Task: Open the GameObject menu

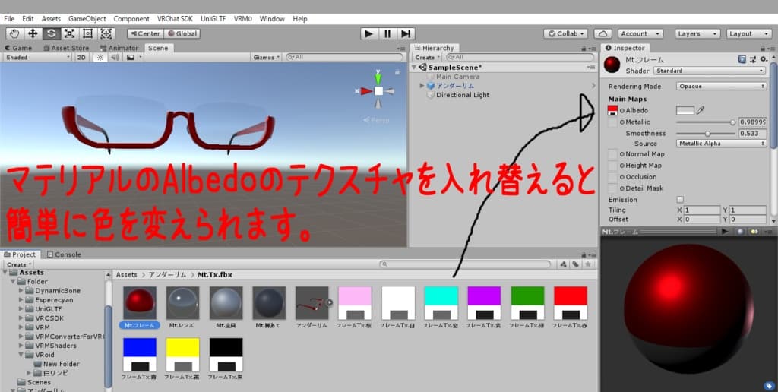Action: pyautogui.click(x=87, y=19)
